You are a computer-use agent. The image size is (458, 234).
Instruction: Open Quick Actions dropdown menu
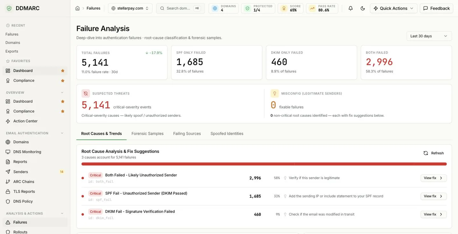[393, 8]
